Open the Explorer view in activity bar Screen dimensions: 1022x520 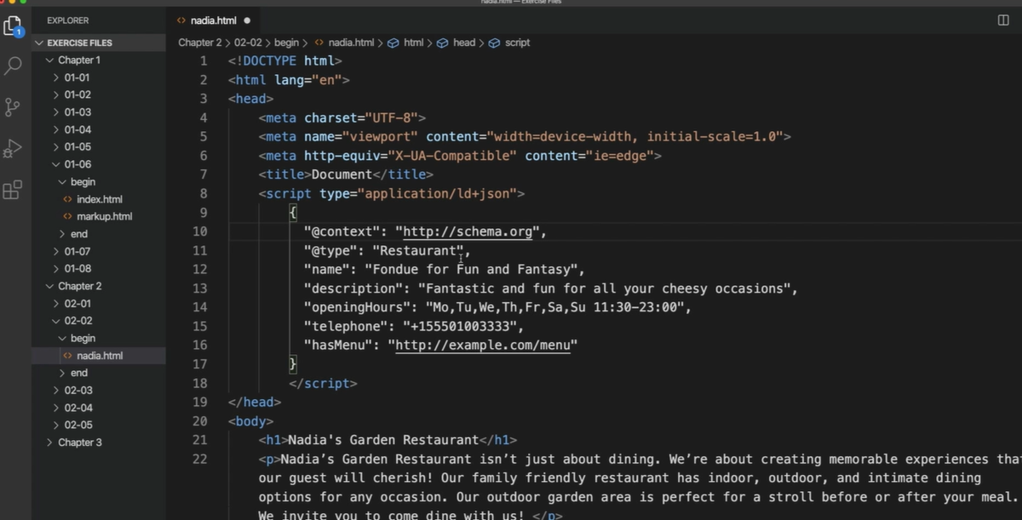14,27
